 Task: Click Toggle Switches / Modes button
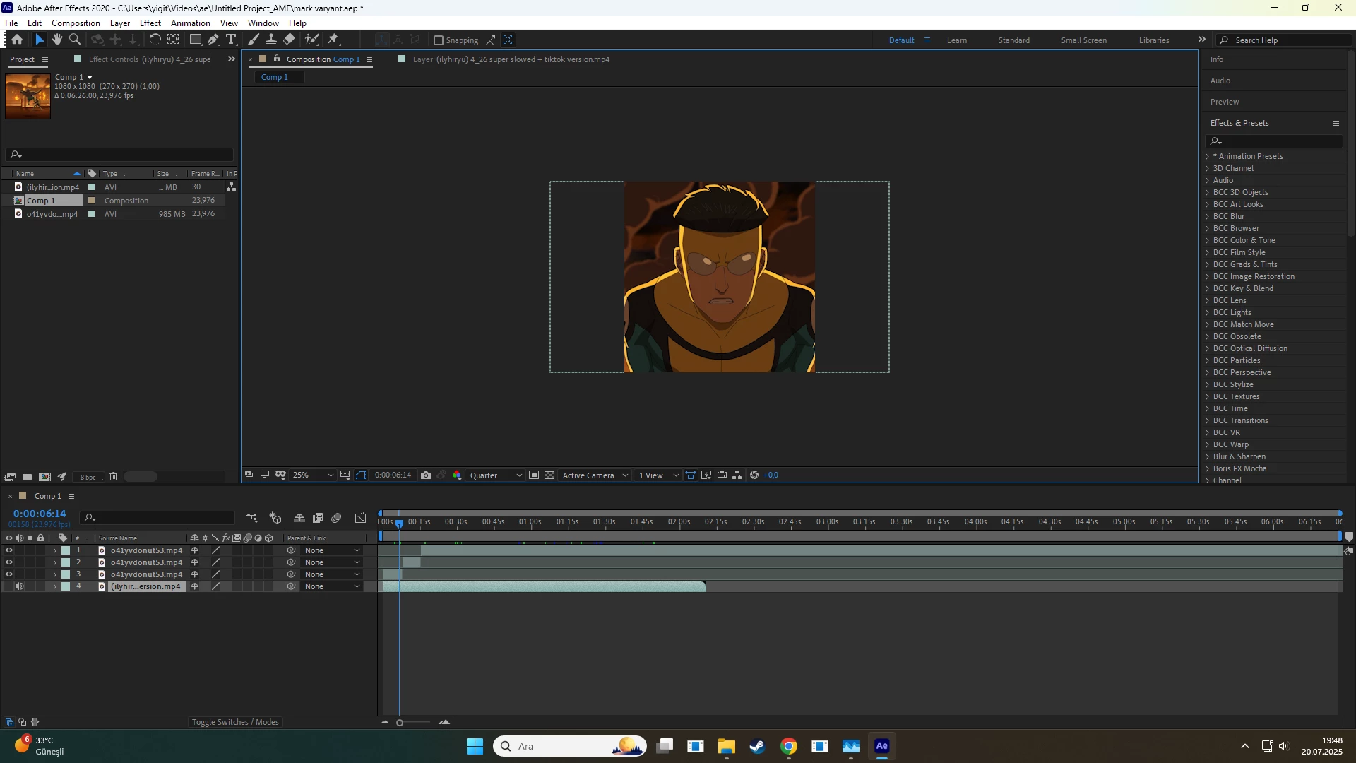pyautogui.click(x=235, y=722)
